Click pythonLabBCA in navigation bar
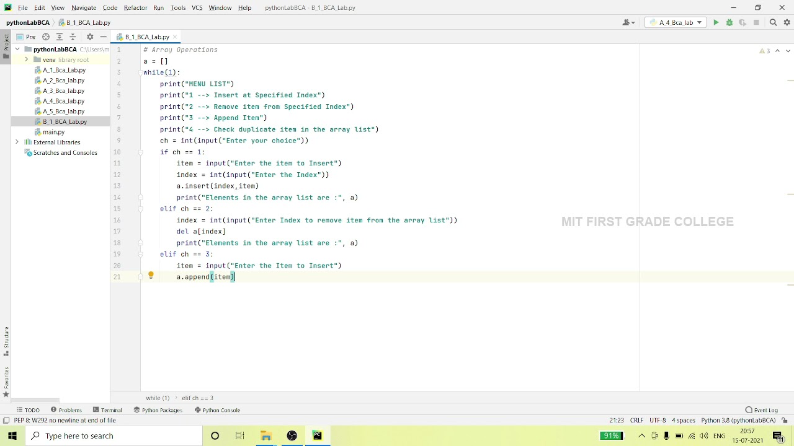 (28, 22)
